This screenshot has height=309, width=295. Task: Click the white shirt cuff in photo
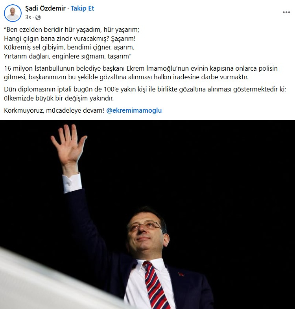72,183
